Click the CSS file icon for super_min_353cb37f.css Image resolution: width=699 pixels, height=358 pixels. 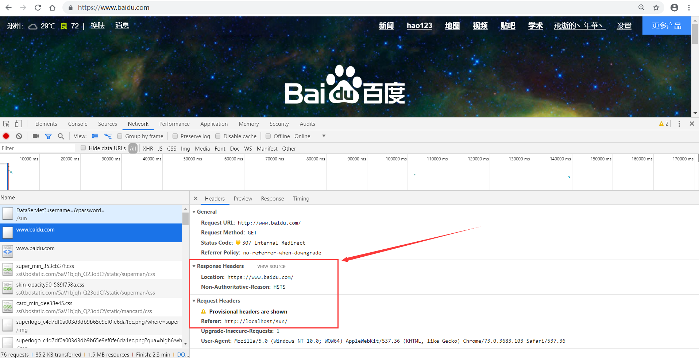coord(8,269)
